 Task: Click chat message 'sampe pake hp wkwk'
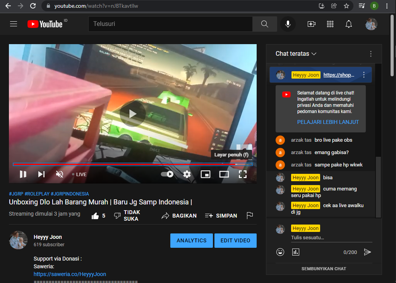[338, 165]
